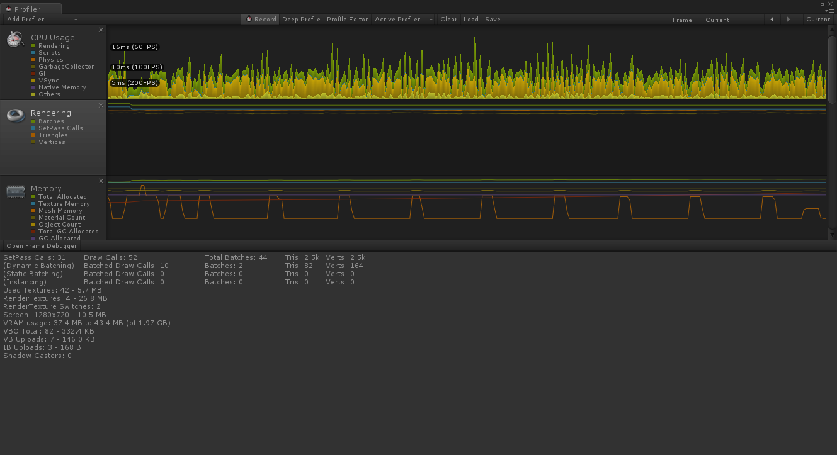
Task: Click the Clear button
Action: click(449, 20)
